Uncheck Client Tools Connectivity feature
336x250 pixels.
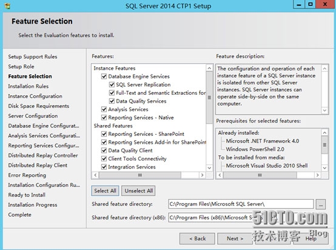tap(104, 158)
